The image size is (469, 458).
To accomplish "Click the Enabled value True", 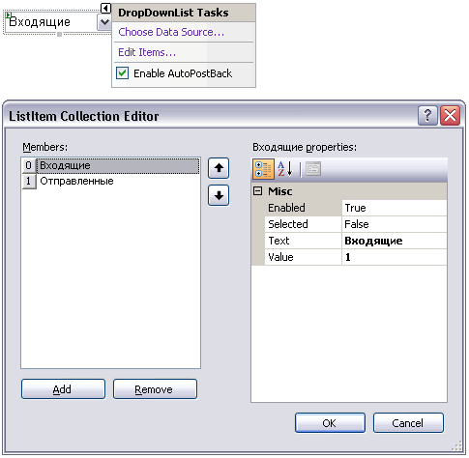I will tap(395, 208).
